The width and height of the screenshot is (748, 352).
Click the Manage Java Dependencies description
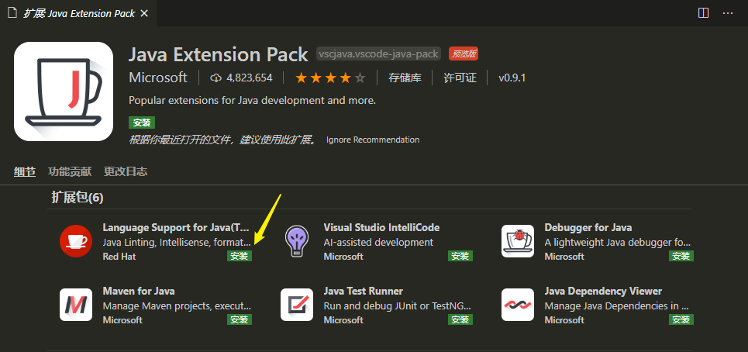(617, 305)
